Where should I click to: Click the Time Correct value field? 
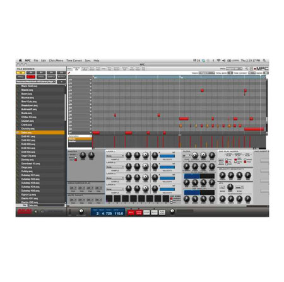pos(252,73)
